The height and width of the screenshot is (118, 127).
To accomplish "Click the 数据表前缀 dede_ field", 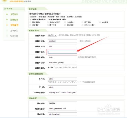I will [x=62, y=57].
